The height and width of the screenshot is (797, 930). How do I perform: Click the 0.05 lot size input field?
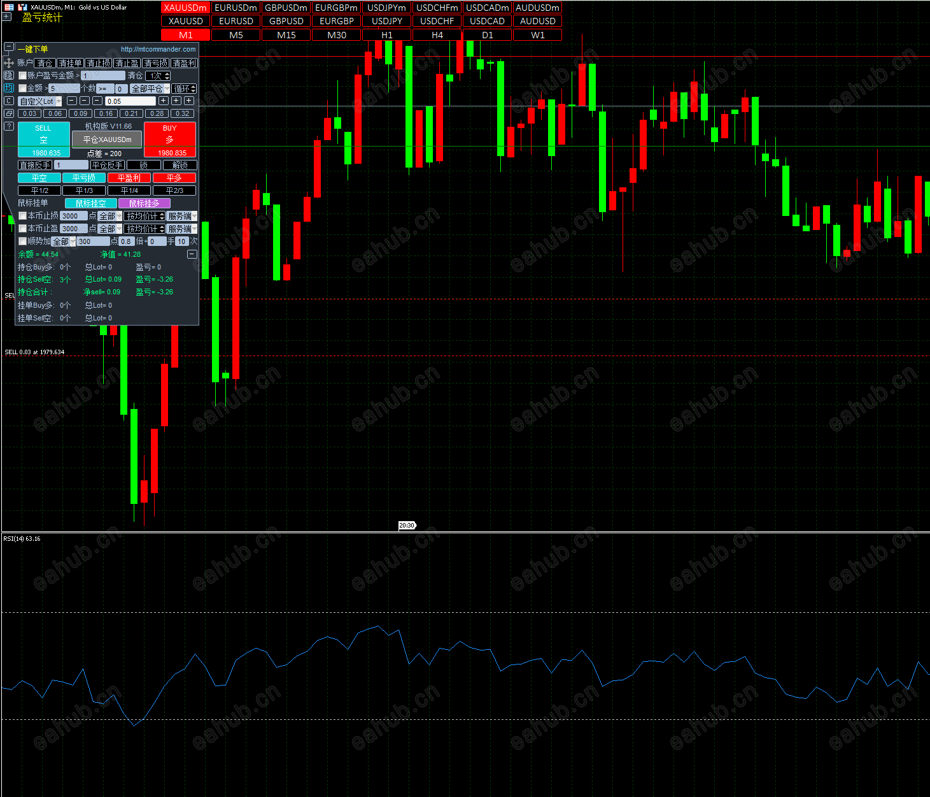130,101
